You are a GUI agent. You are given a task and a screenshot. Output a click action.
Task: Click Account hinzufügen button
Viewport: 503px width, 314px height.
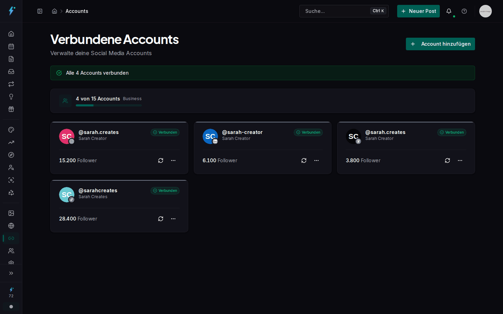click(x=440, y=44)
